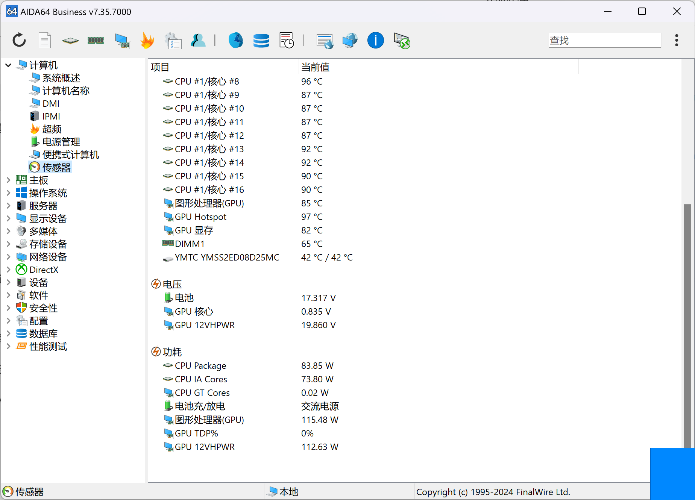This screenshot has width=695, height=500.
Task: Click the blue pie chart toolbar icon
Action: [236, 40]
